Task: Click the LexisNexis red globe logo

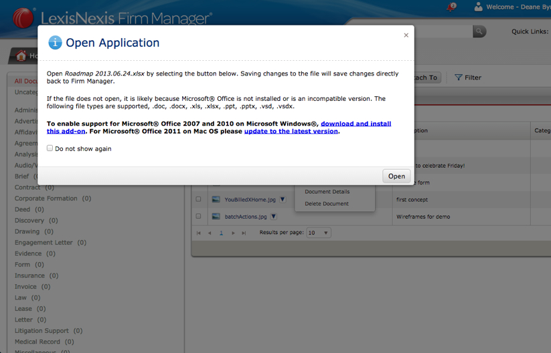Action: coord(23,17)
